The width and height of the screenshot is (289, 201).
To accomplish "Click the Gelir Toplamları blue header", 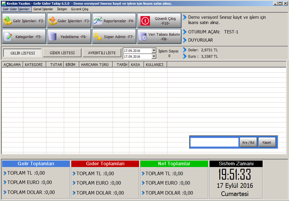I will [36, 164].
